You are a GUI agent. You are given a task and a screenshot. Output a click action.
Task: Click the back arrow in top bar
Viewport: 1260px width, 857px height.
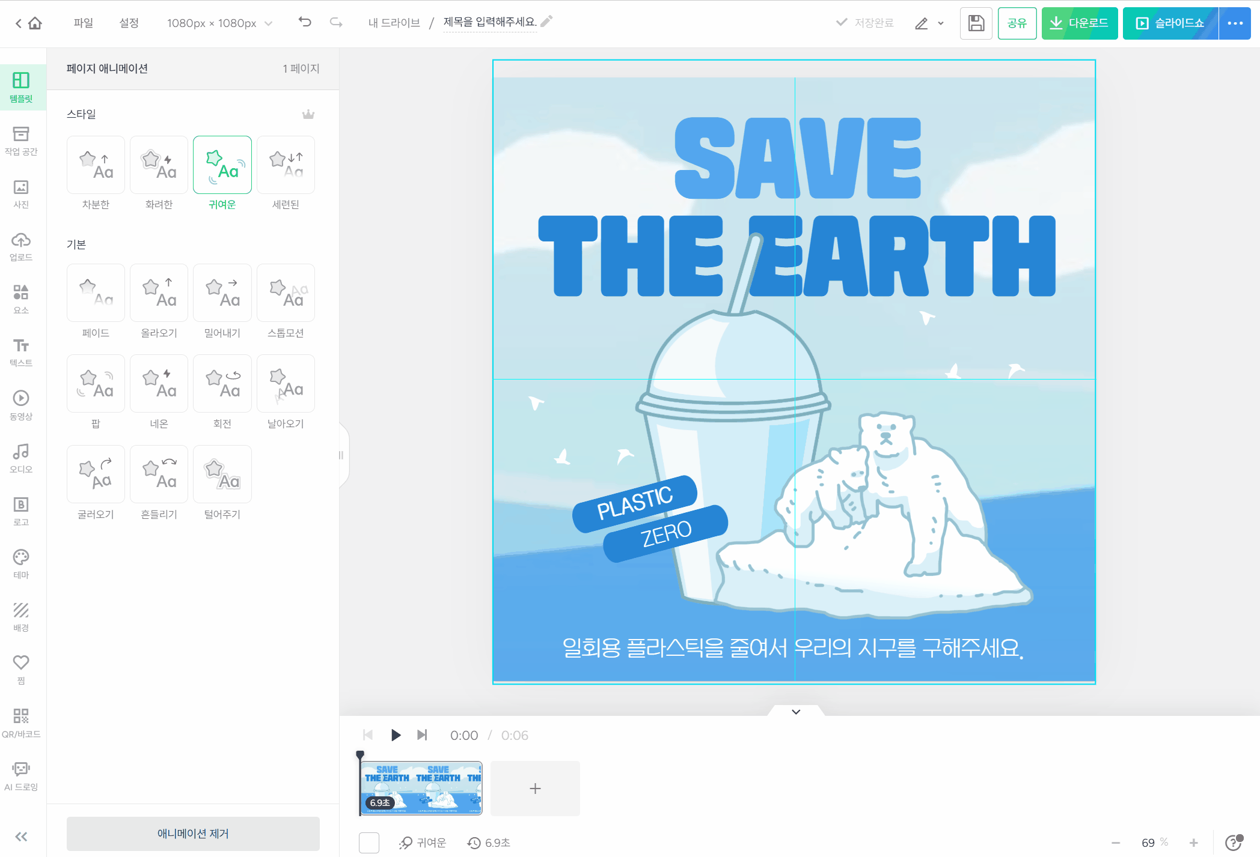coord(19,23)
